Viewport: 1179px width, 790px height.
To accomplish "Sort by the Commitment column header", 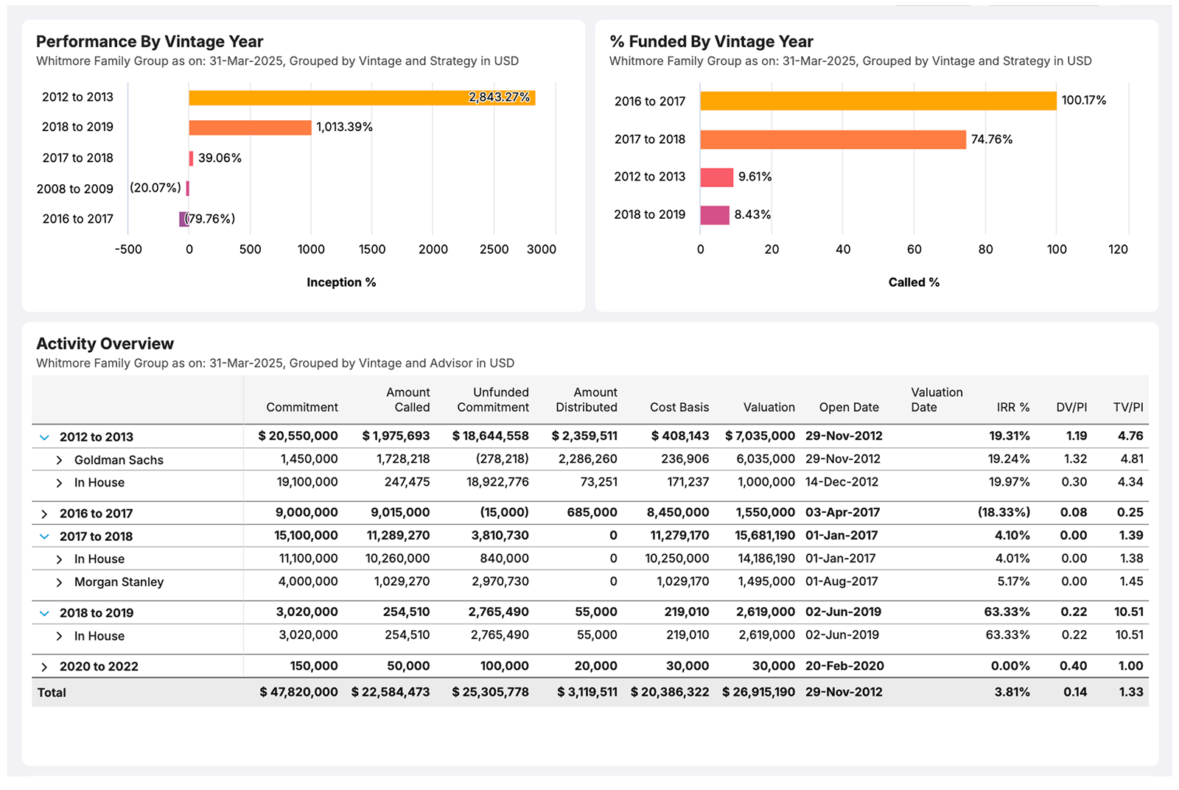I will point(302,407).
